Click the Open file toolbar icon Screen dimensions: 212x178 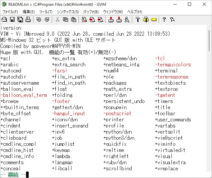4,20
